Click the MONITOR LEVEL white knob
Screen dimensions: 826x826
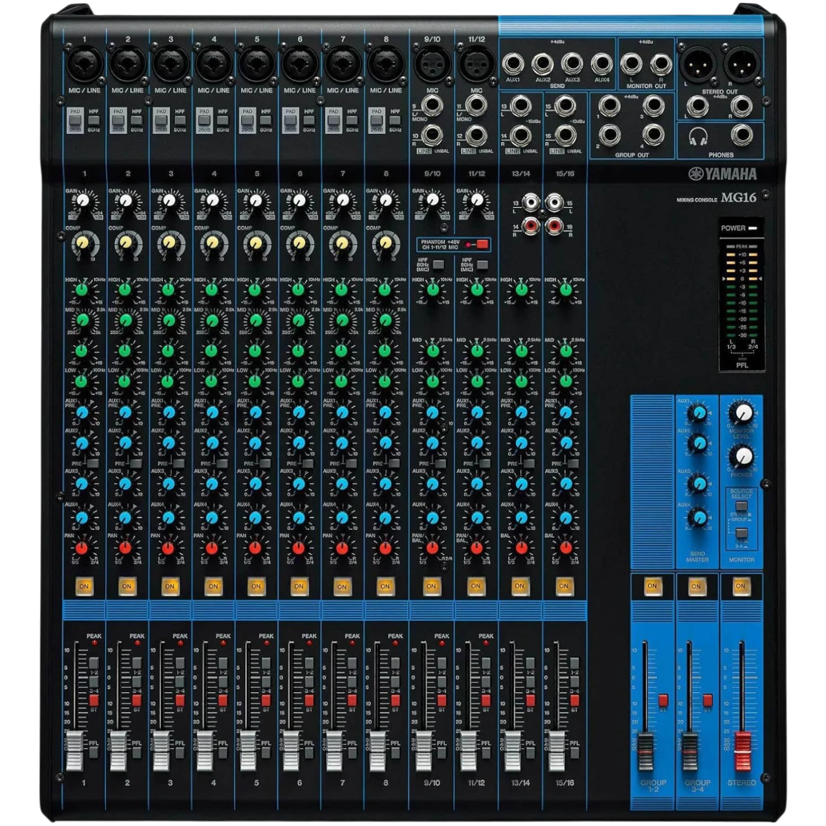[x=742, y=413]
